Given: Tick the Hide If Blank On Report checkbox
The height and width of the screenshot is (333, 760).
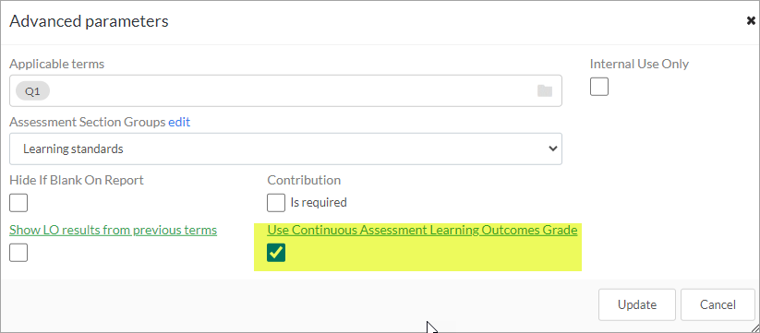Looking at the screenshot, I should [18, 203].
